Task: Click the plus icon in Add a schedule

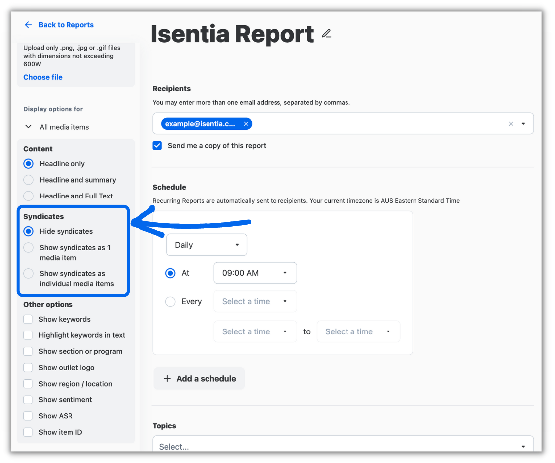Action: 167,379
